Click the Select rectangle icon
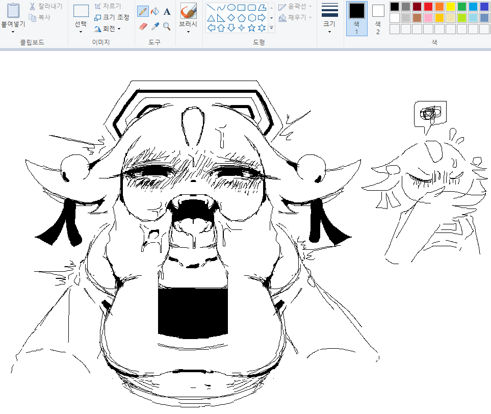 (x=81, y=11)
